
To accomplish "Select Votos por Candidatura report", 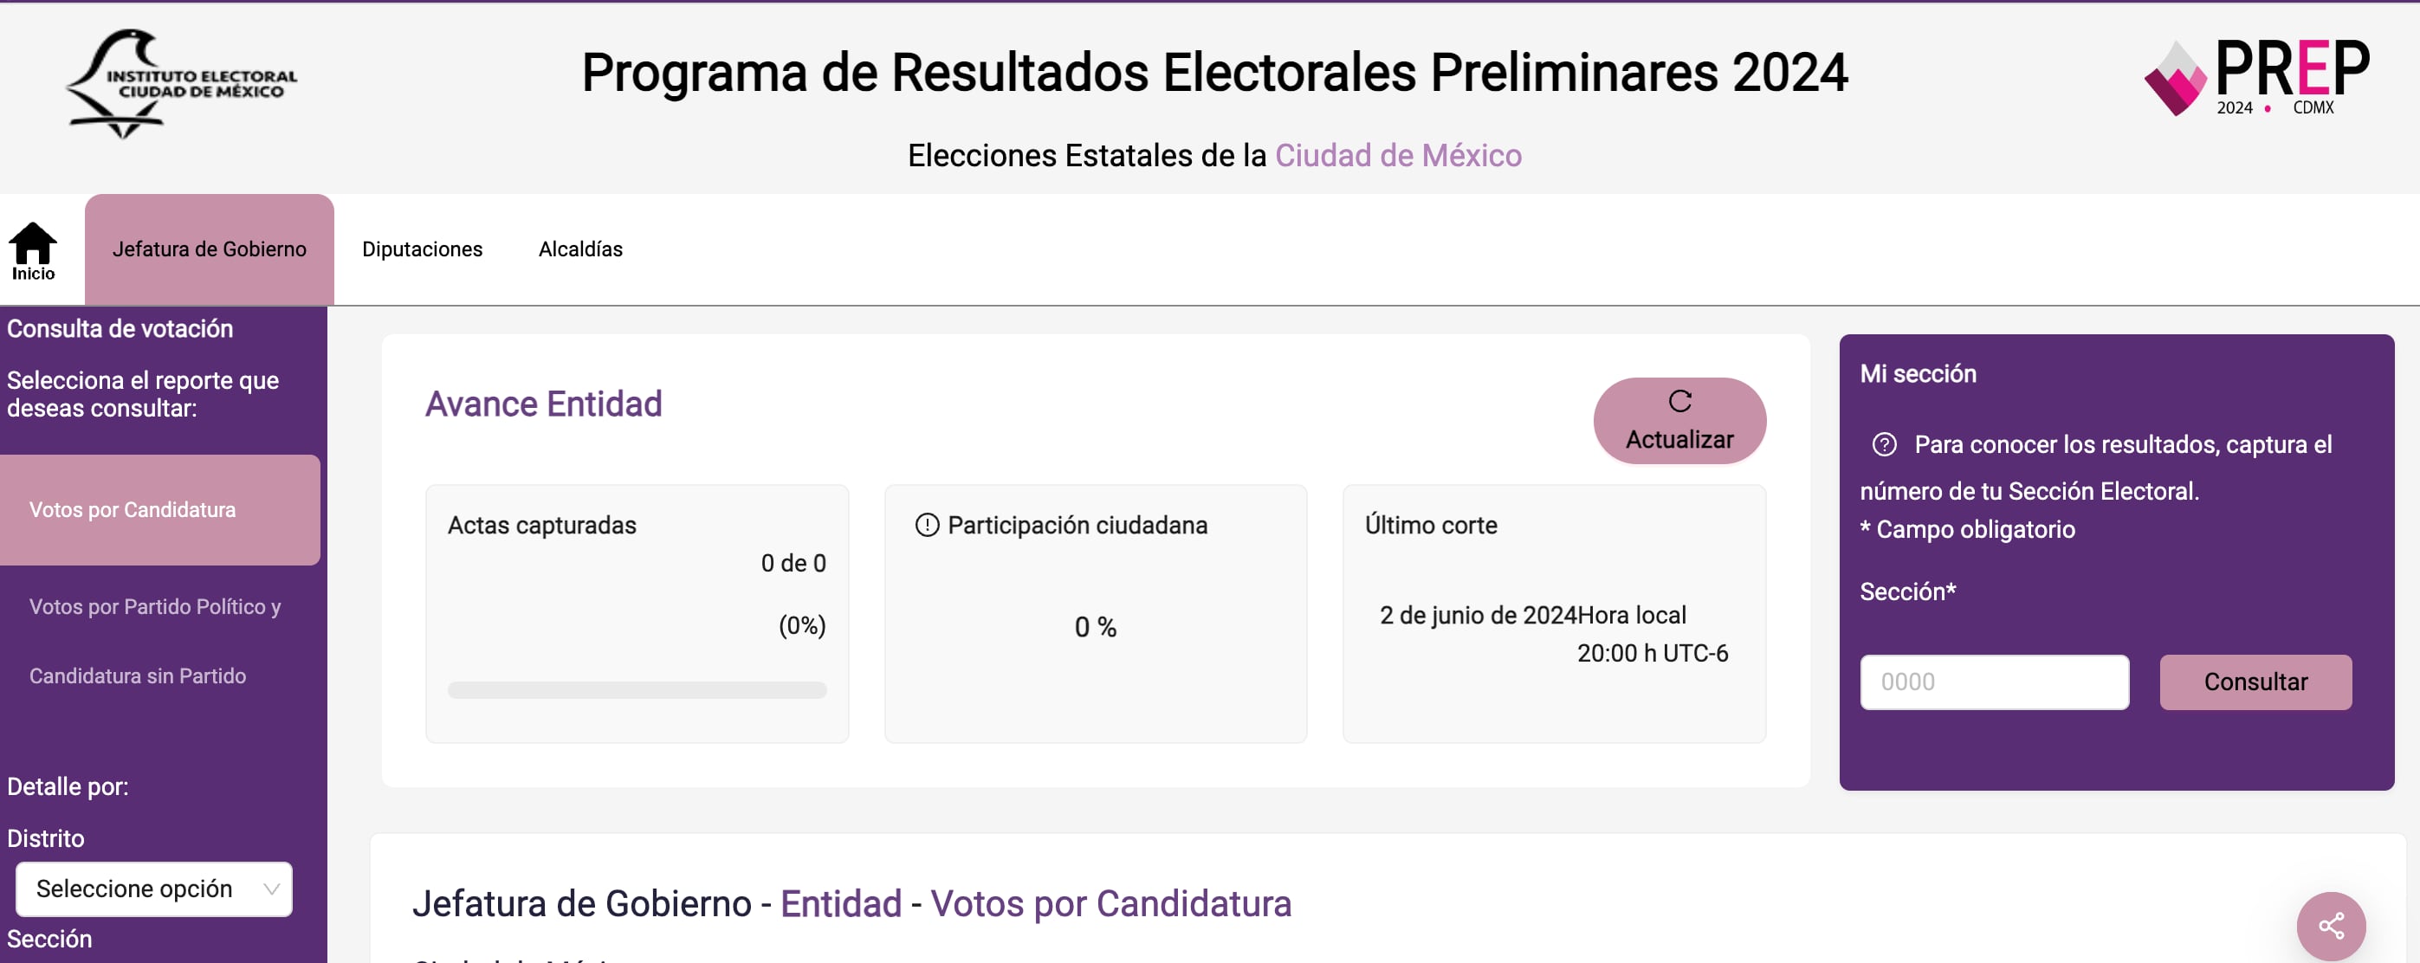I will pos(133,510).
